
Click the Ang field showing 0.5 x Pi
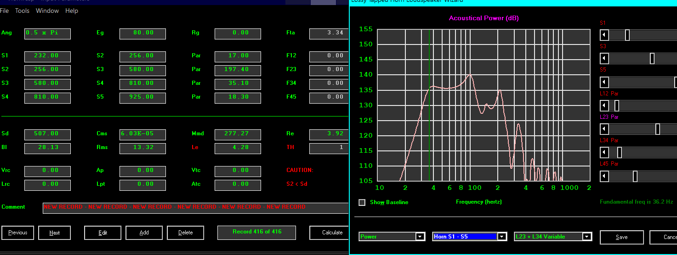pyautogui.click(x=47, y=33)
